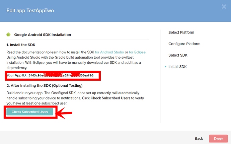Image resolution: width=231 pixels, height=144 pixels.
Task: Click the 'Your App ID:' label
Action: click(17, 75)
